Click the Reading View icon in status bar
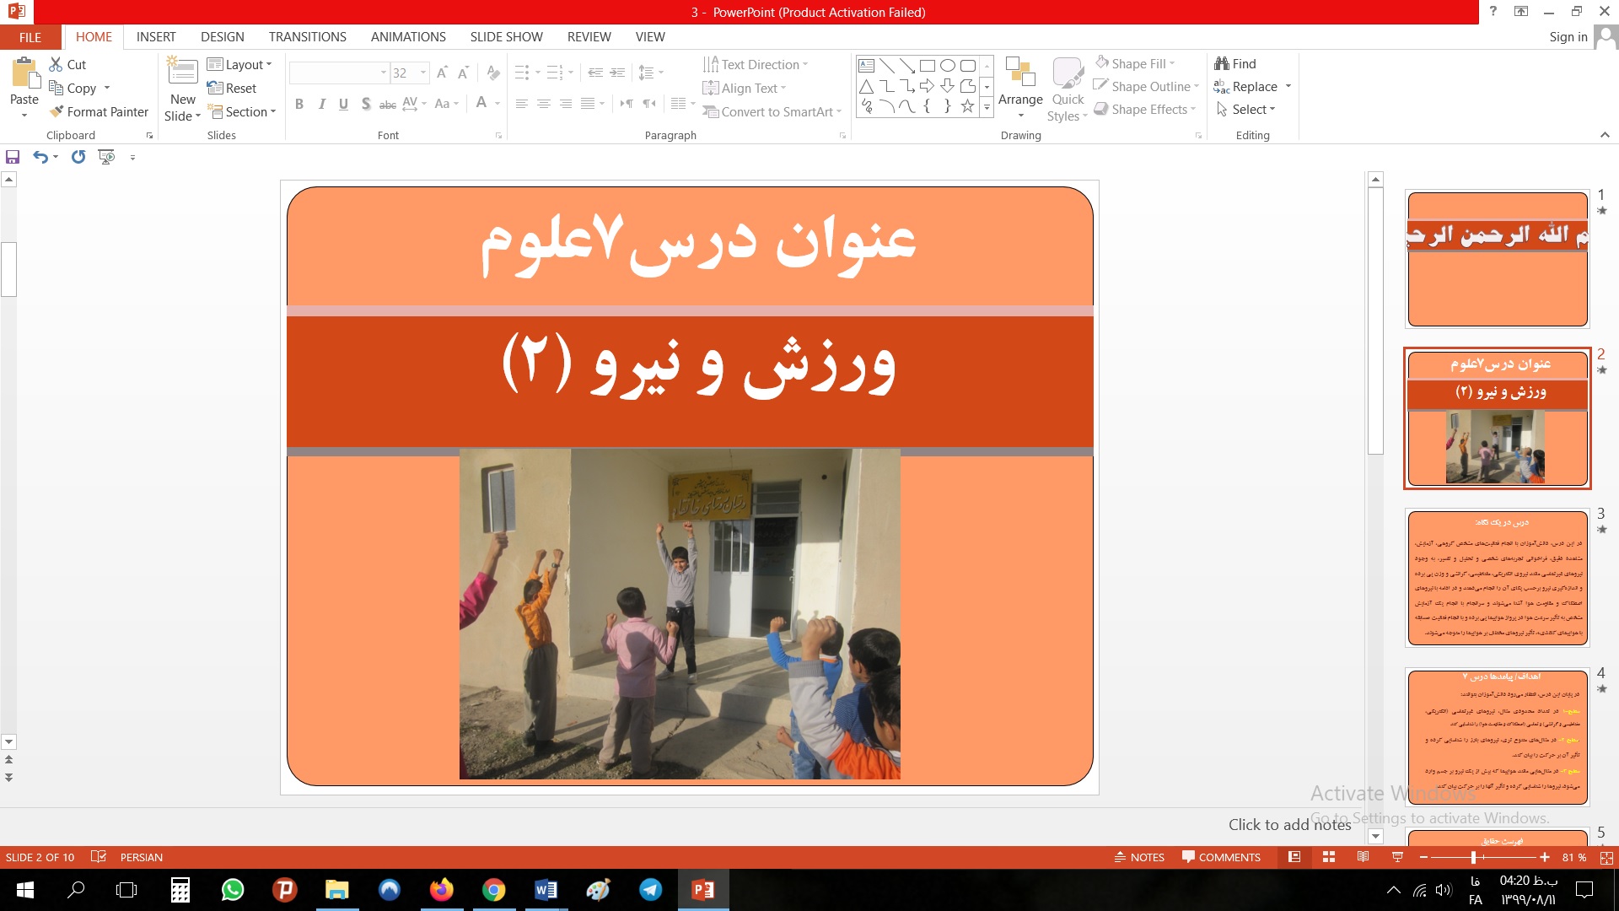 coord(1363,857)
